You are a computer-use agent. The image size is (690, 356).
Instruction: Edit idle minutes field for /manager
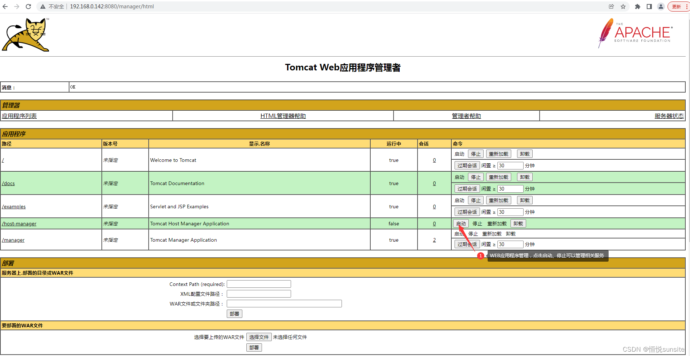[510, 244]
